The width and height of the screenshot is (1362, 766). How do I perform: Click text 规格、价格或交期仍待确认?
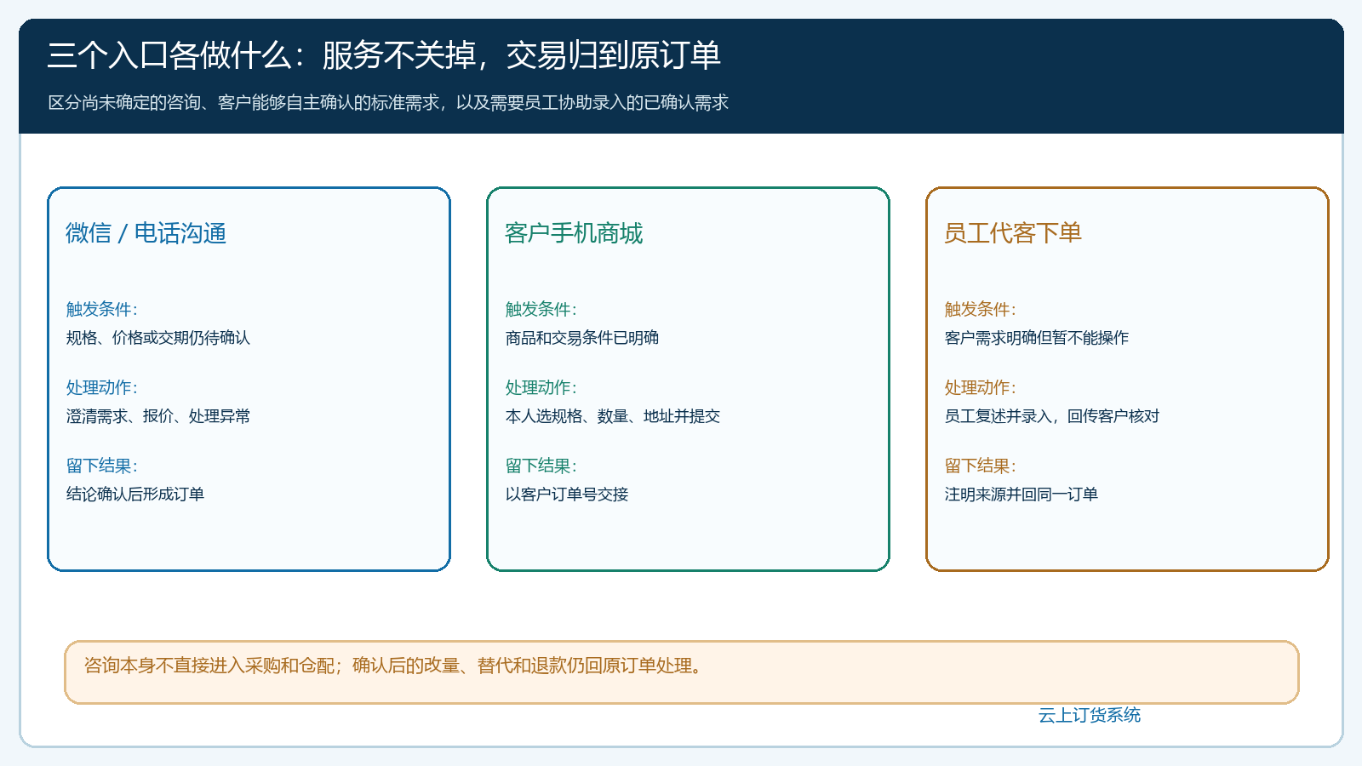click(x=158, y=338)
